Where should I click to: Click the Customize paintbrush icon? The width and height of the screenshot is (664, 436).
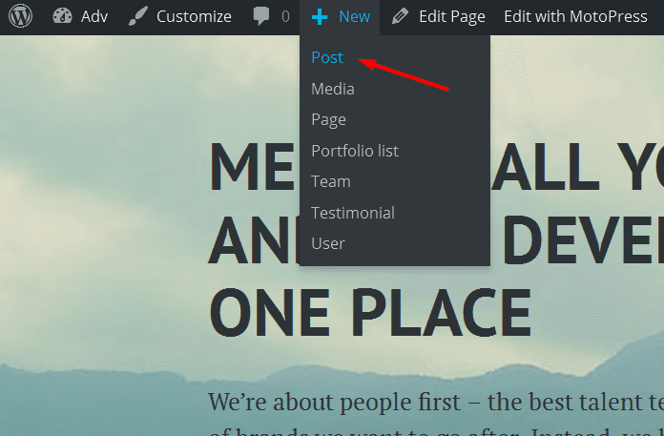coord(138,17)
